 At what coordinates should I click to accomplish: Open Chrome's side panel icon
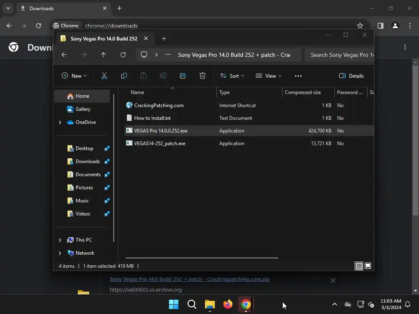[x=381, y=26]
